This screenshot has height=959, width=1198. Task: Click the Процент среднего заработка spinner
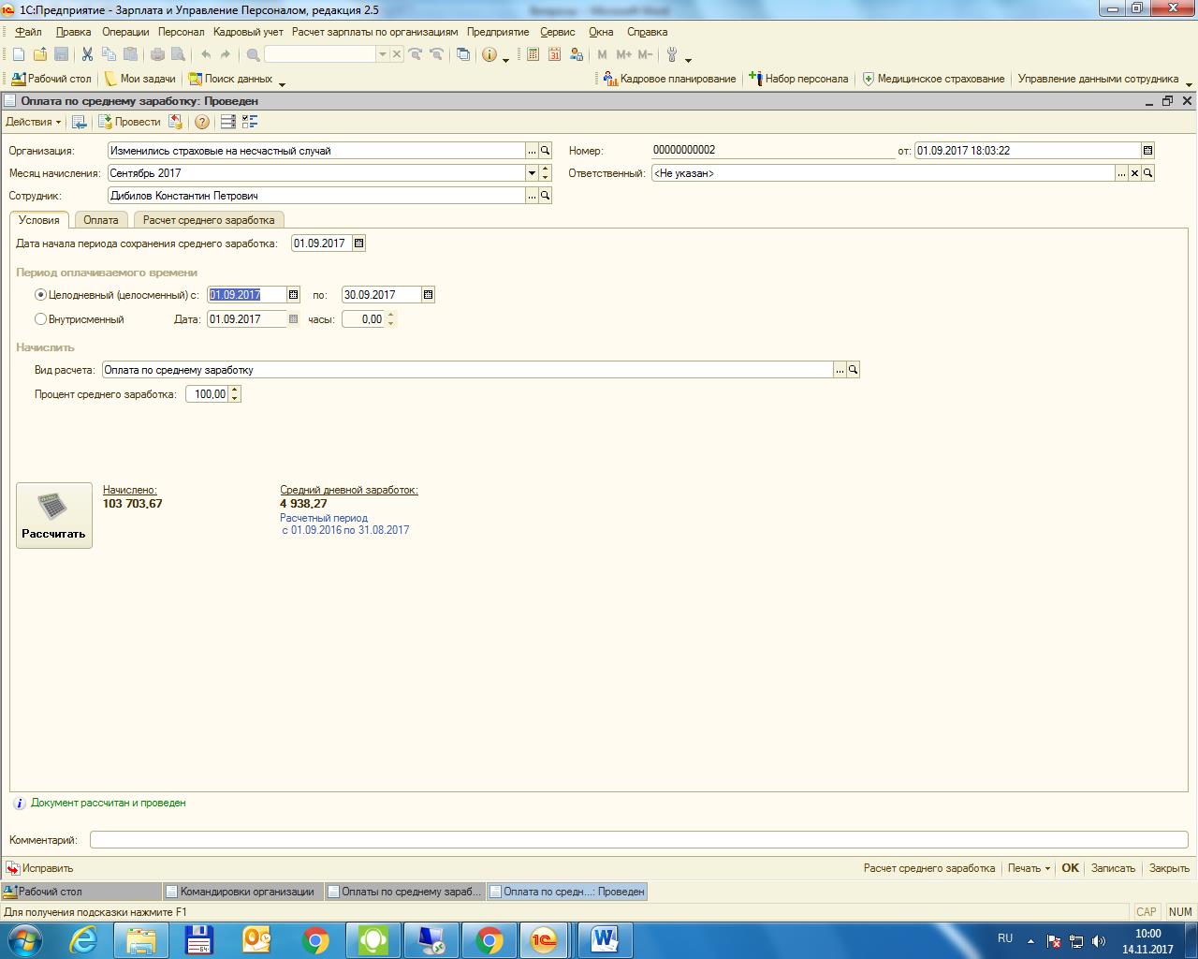pyautogui.click(x=235, y=394)
